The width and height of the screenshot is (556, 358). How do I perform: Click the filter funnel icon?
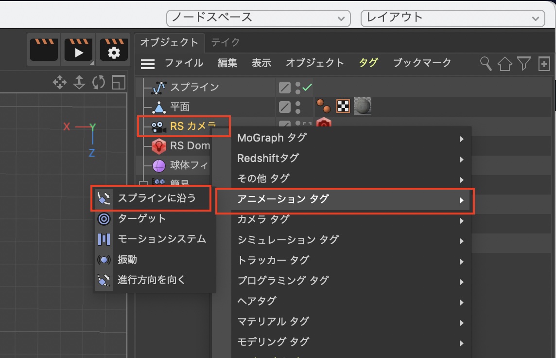tap(523, 63)
